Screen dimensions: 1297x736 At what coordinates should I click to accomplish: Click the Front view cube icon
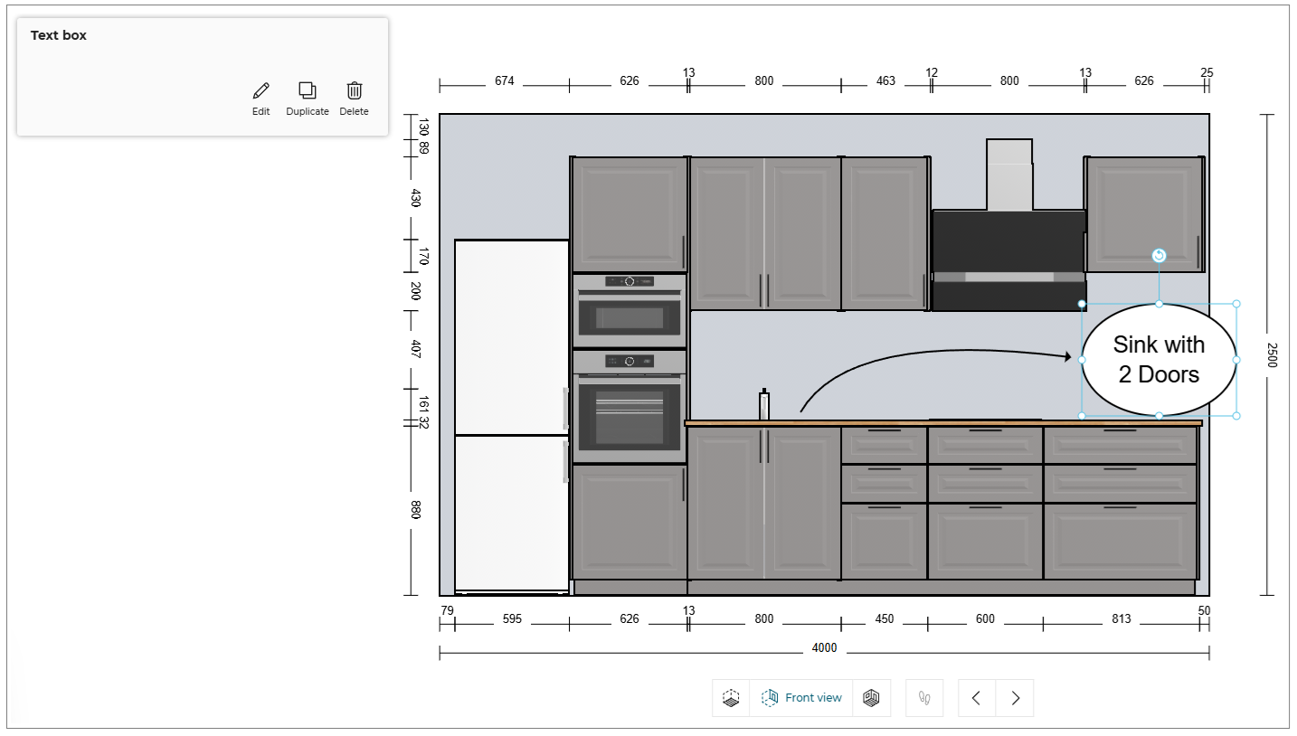click(771, 697)
